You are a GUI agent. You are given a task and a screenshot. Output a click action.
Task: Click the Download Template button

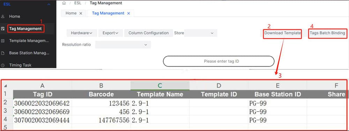click(283, 33)
